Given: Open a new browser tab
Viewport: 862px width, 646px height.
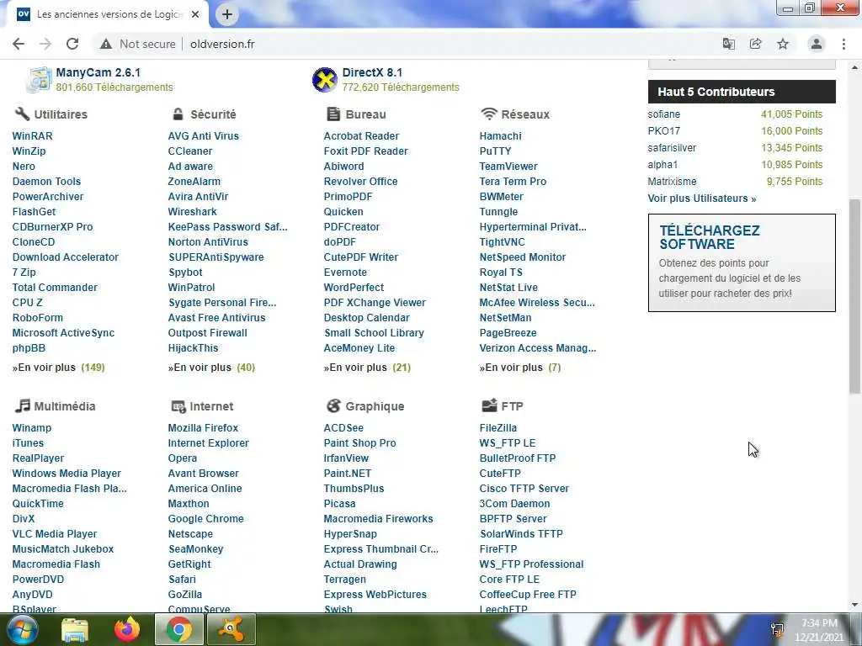Looking at the screenshot, I should [x=227, y=14].
